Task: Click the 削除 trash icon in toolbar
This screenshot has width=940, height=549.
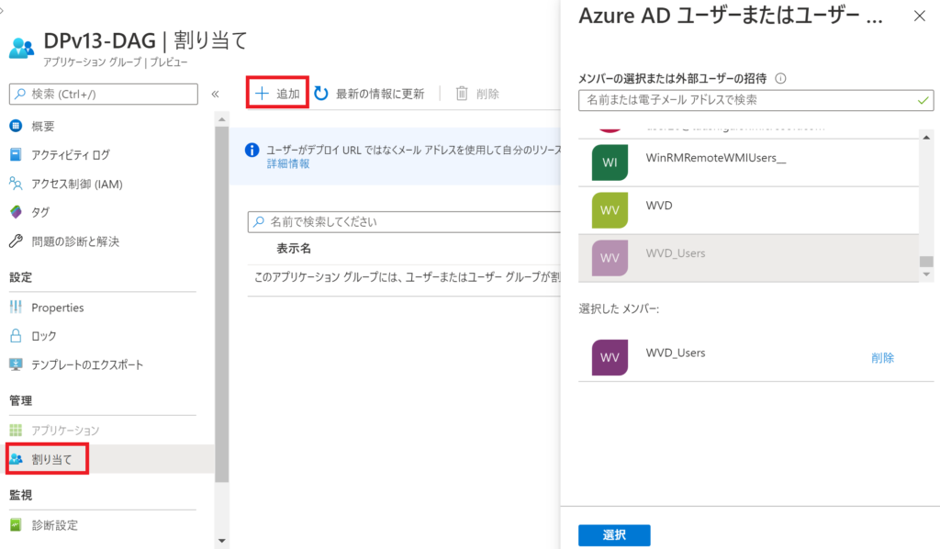Action: point(462,94)
